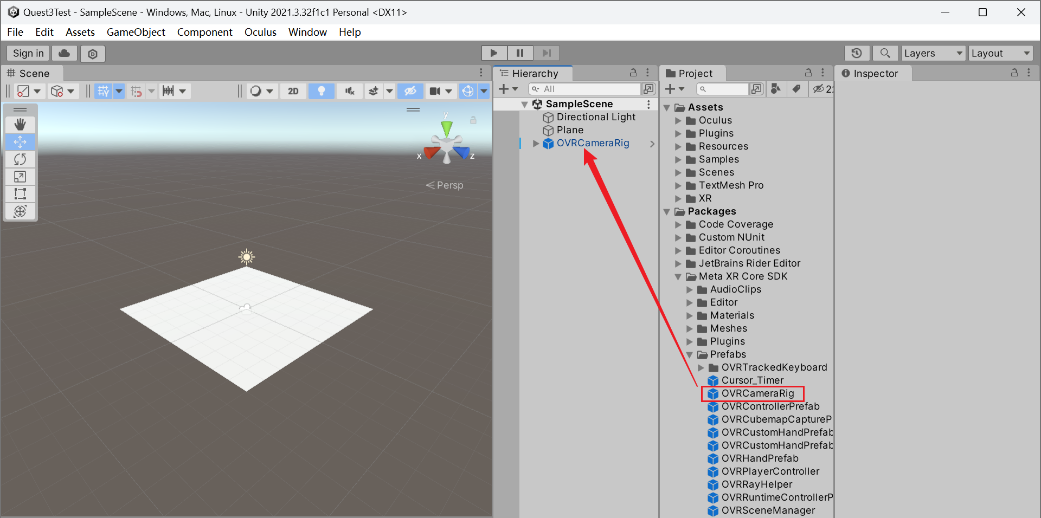Toggle grid visibility button
This screenshot has width=1041, height=518.
[103, 91]
